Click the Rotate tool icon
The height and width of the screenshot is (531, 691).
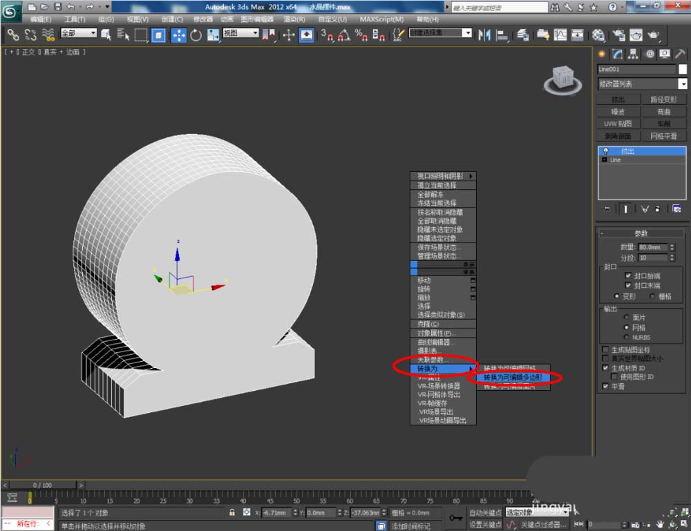[x=196, y=34]
